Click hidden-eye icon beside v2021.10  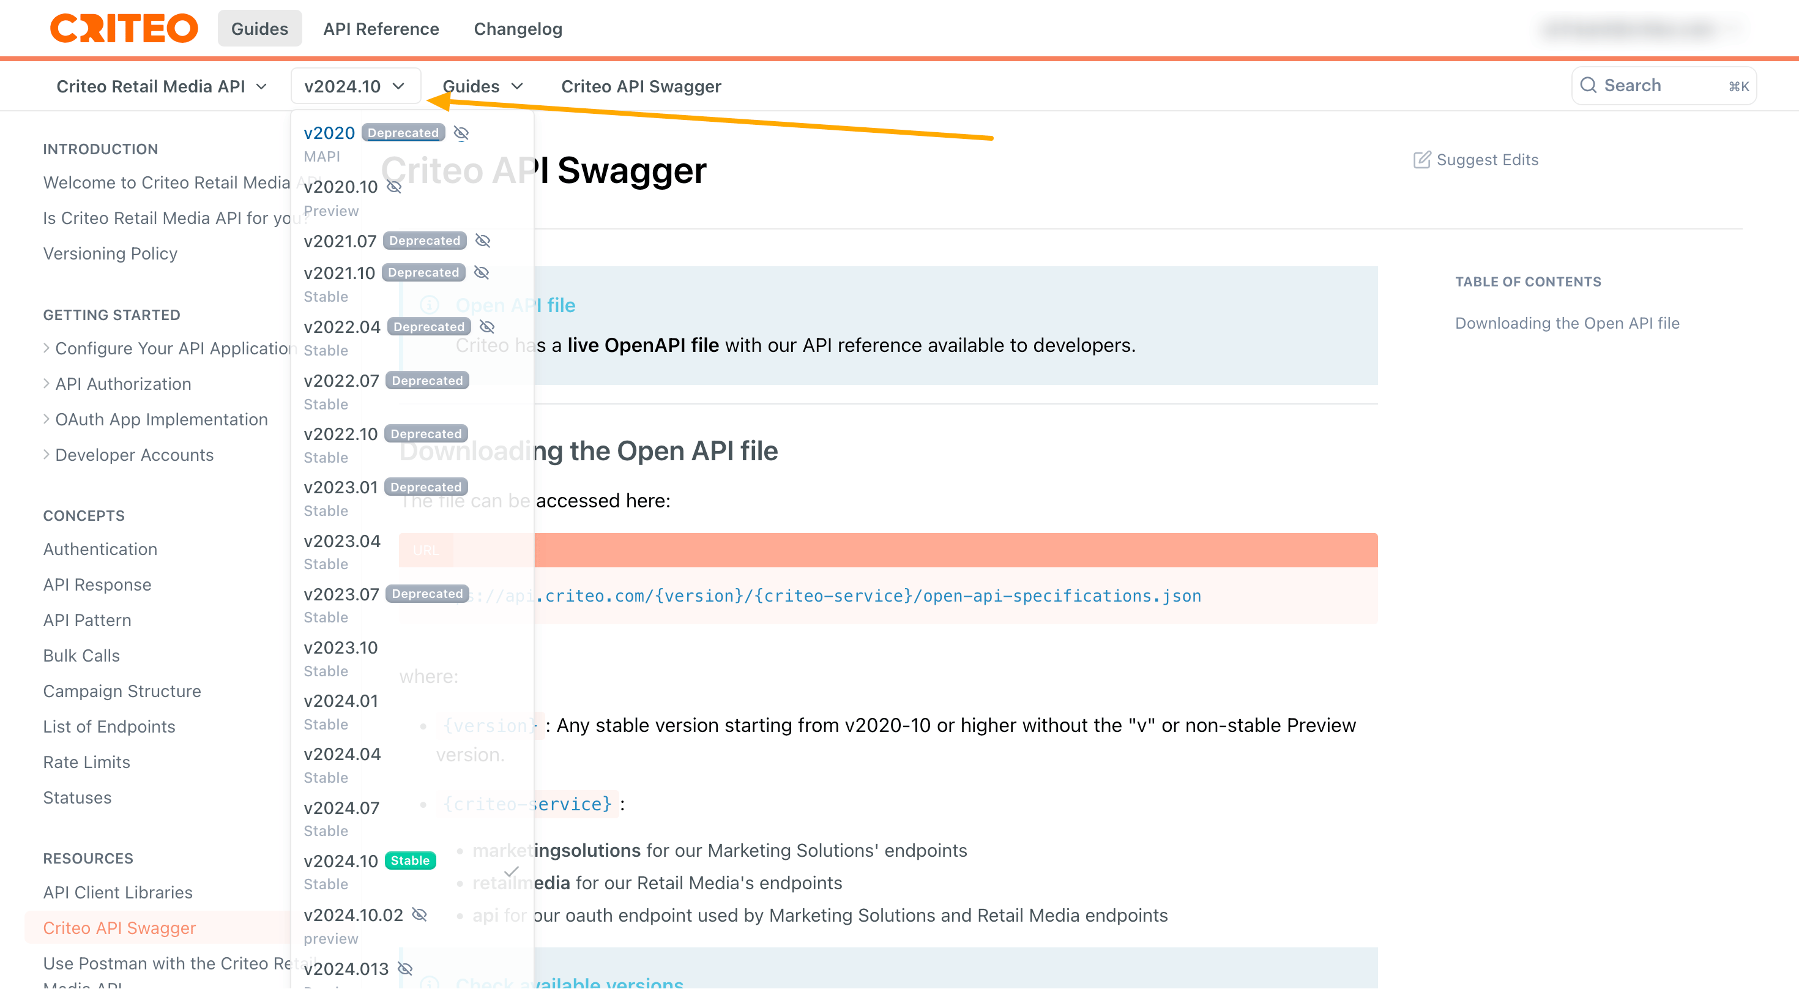point(481,273)
